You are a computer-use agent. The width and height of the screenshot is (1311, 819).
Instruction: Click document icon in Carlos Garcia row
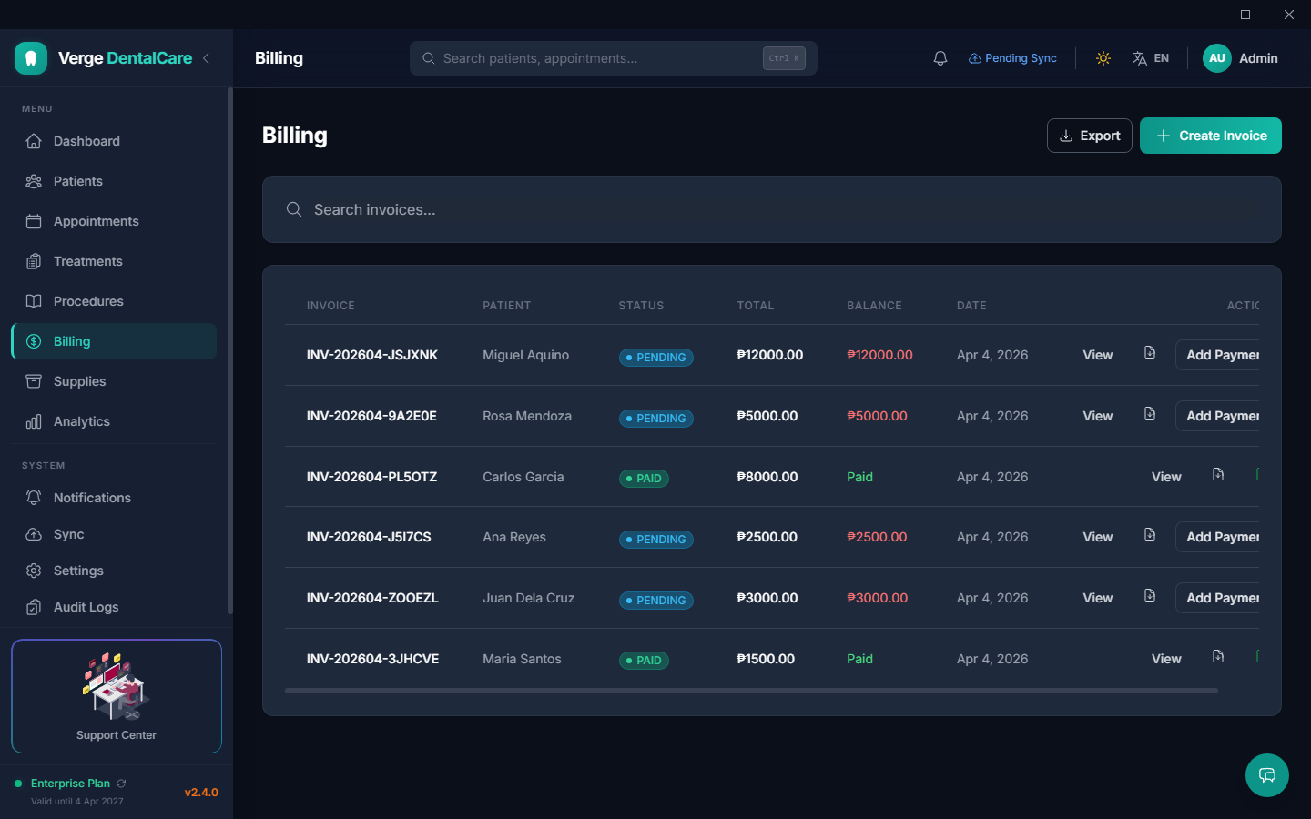pos(1218,474)
